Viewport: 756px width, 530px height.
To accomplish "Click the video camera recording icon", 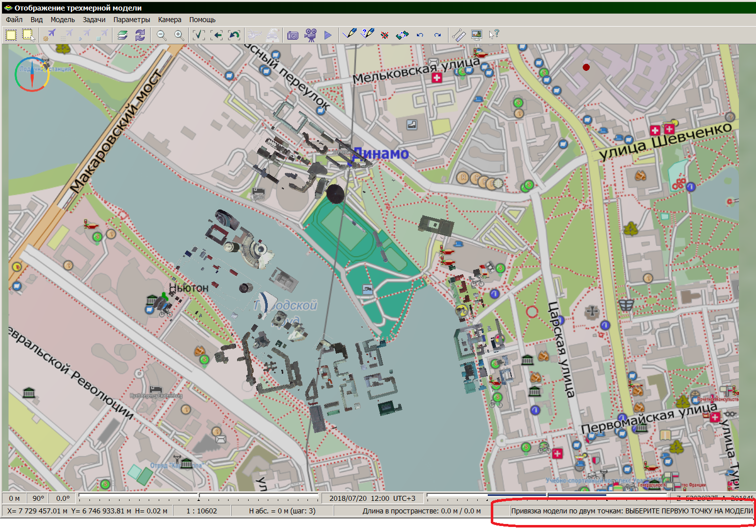I will point(311,35).
